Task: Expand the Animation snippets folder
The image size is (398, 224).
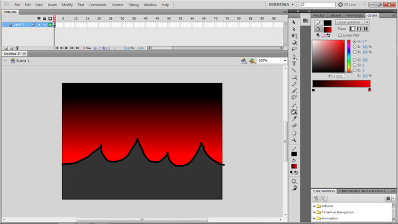Action: point(315,218)
